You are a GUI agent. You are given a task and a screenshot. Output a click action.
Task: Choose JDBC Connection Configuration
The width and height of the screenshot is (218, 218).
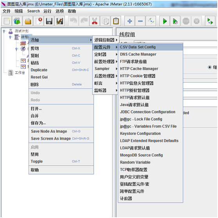pos(150,112)
